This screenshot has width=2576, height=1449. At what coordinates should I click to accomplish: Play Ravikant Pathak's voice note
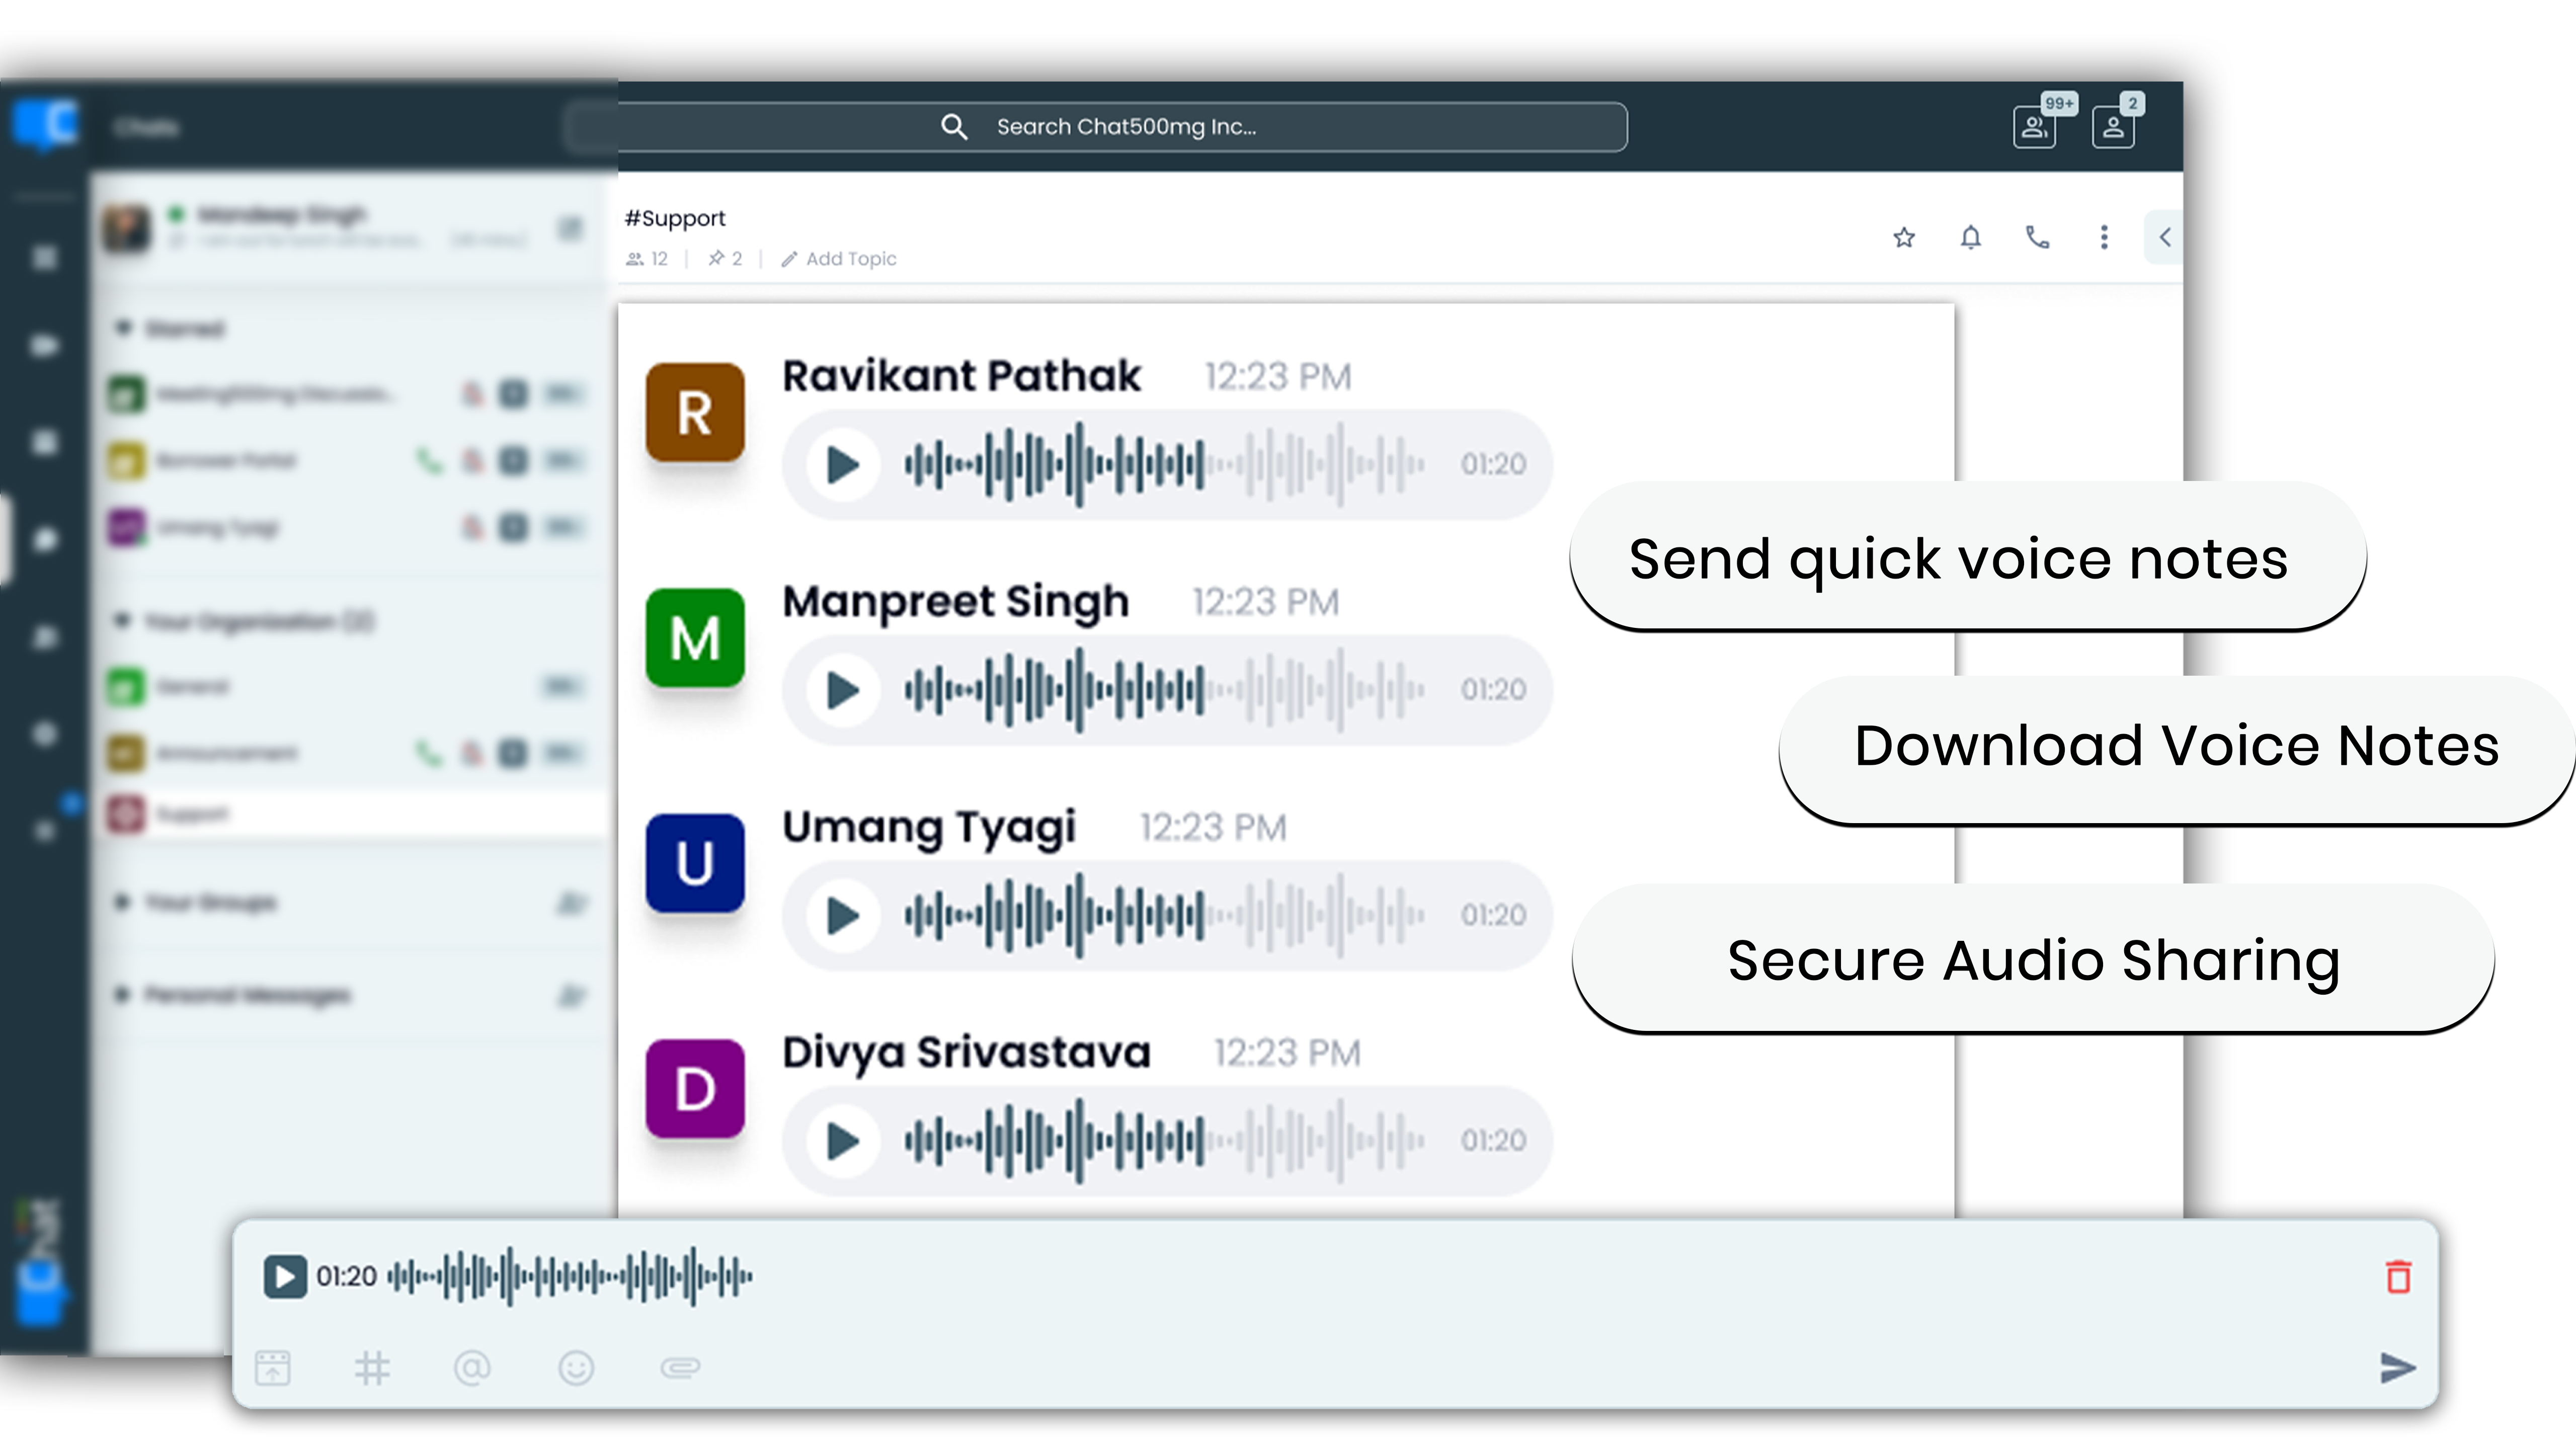coord(843,464)
